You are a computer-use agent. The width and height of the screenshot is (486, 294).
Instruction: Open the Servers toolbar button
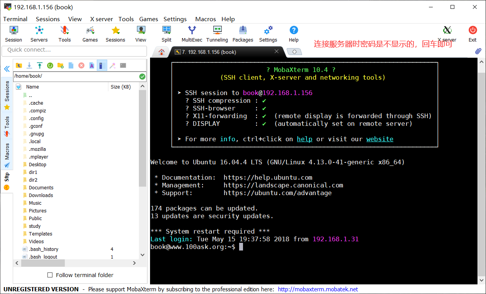point(39,34)
